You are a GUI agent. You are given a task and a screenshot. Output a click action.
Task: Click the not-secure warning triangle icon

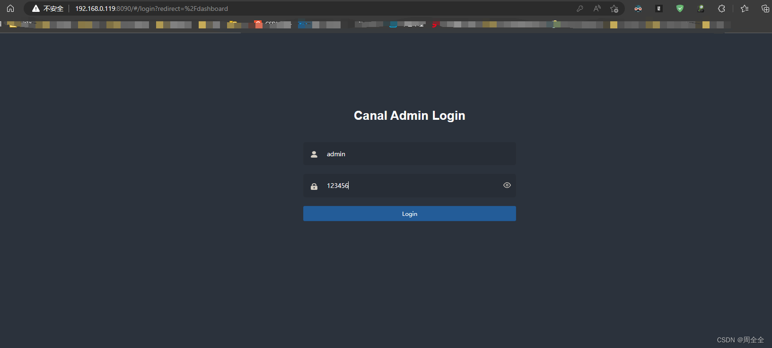point(36,9)
